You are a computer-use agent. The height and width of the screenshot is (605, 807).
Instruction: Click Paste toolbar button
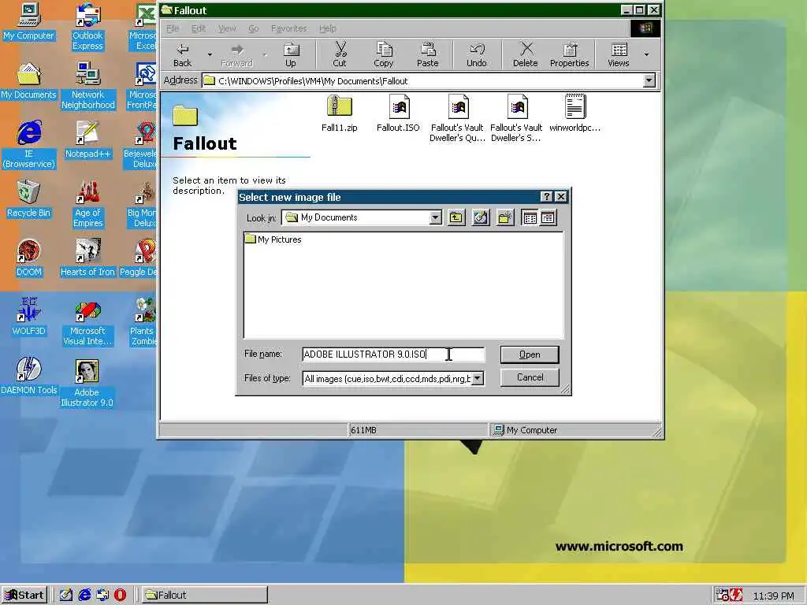coord(428,55)
